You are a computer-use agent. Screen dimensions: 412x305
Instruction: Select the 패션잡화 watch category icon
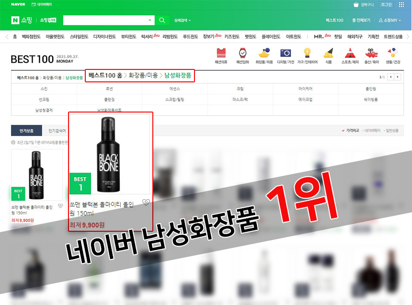[242, 56]
